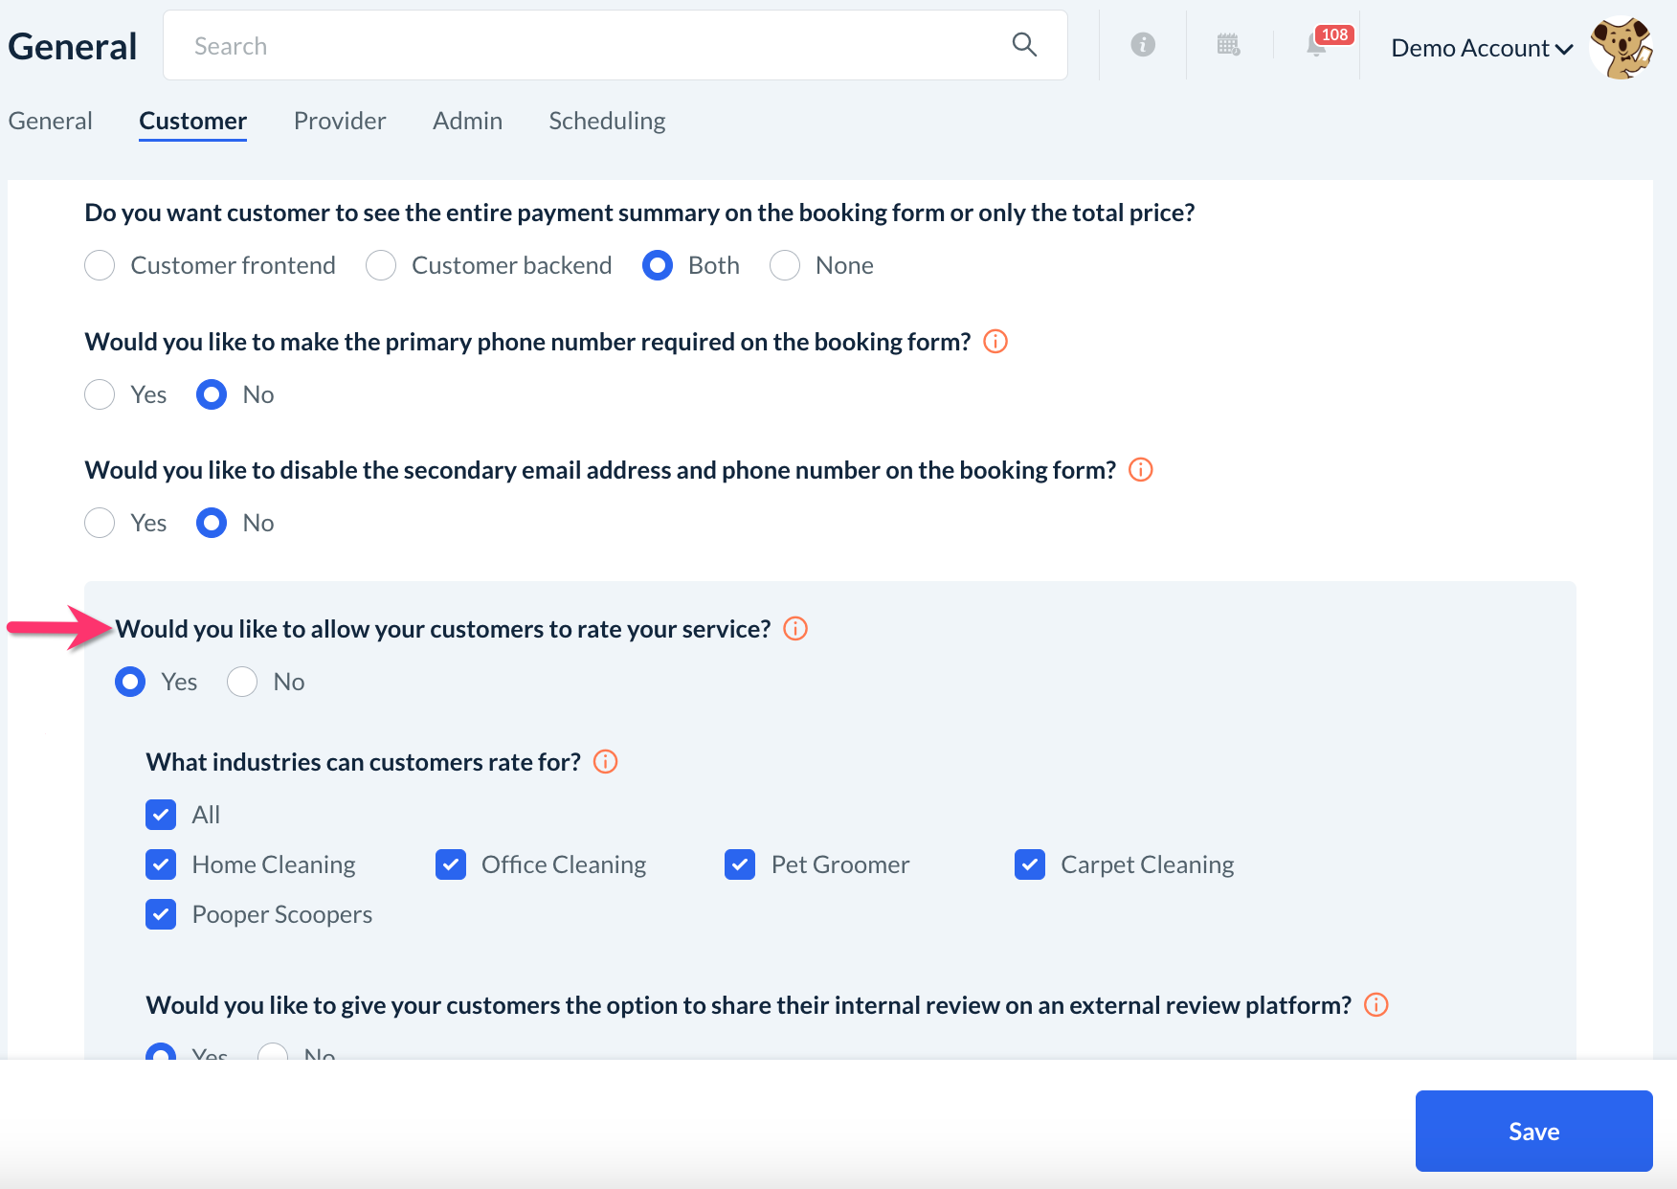Viewport: 1677px width, 1189px height.
Task: Open the calendar icon in header
Action: point(1228,45)
